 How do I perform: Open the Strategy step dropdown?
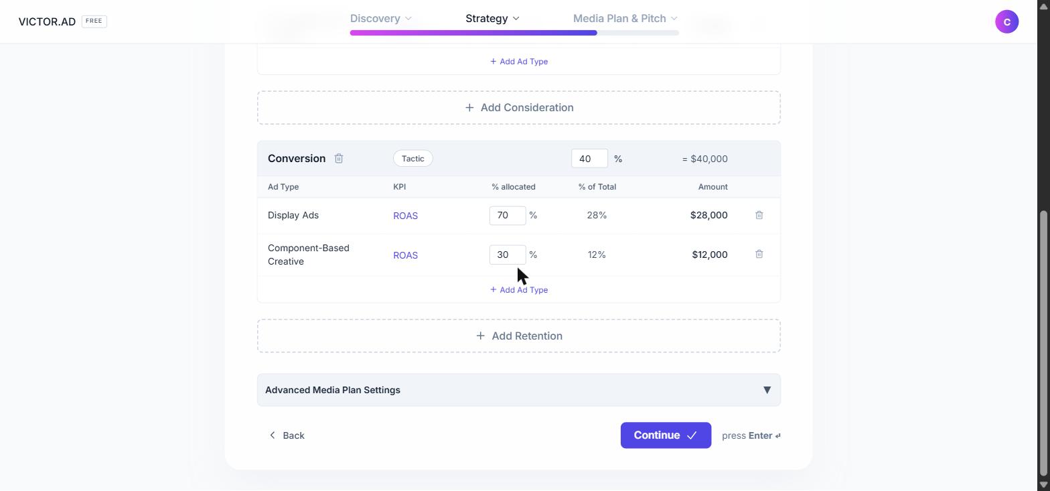492,18
